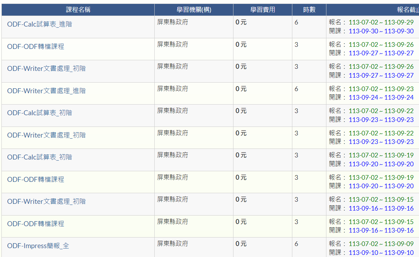
Task: Open ODF-ODF轉檔課程 course starting 113-09-16
Action: click(x=35, y=224)
